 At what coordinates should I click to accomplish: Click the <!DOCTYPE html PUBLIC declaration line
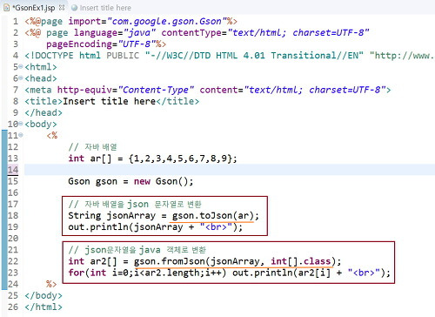230,56
